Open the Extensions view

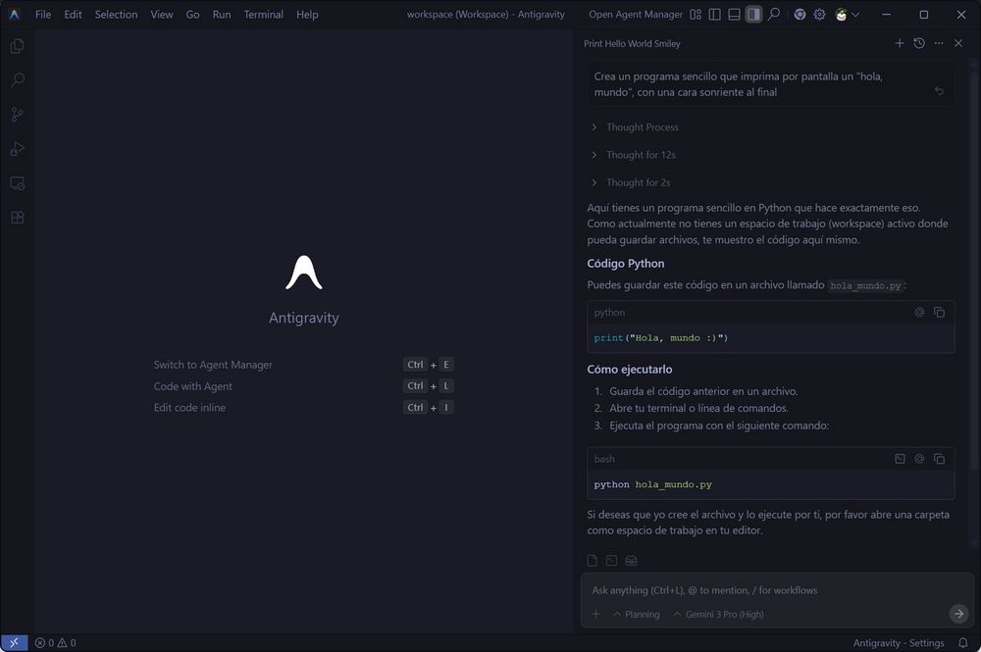16,217
